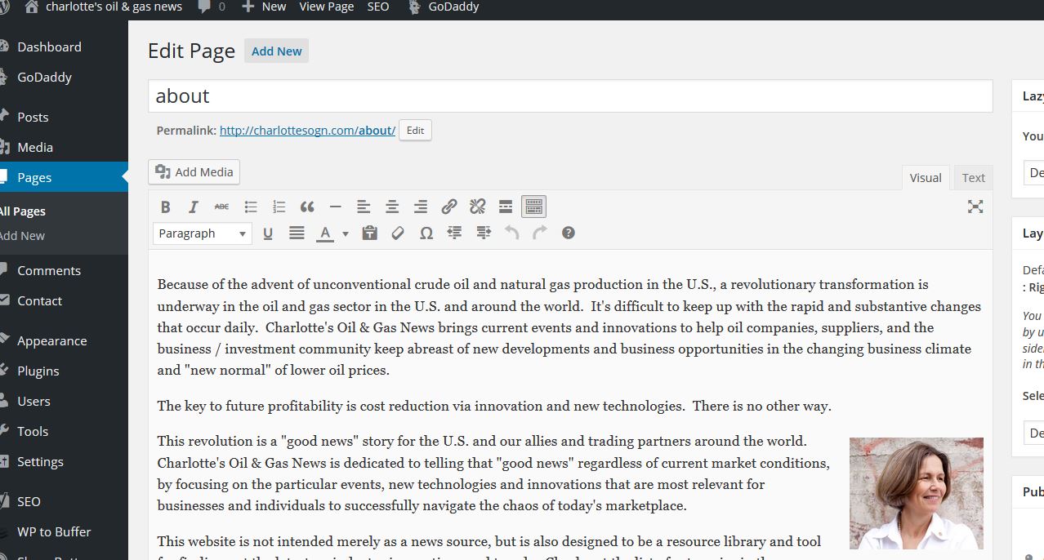Screen dimensions: 1044x560
Task: Switch to the Text editor tab
Action: [973, 178]
